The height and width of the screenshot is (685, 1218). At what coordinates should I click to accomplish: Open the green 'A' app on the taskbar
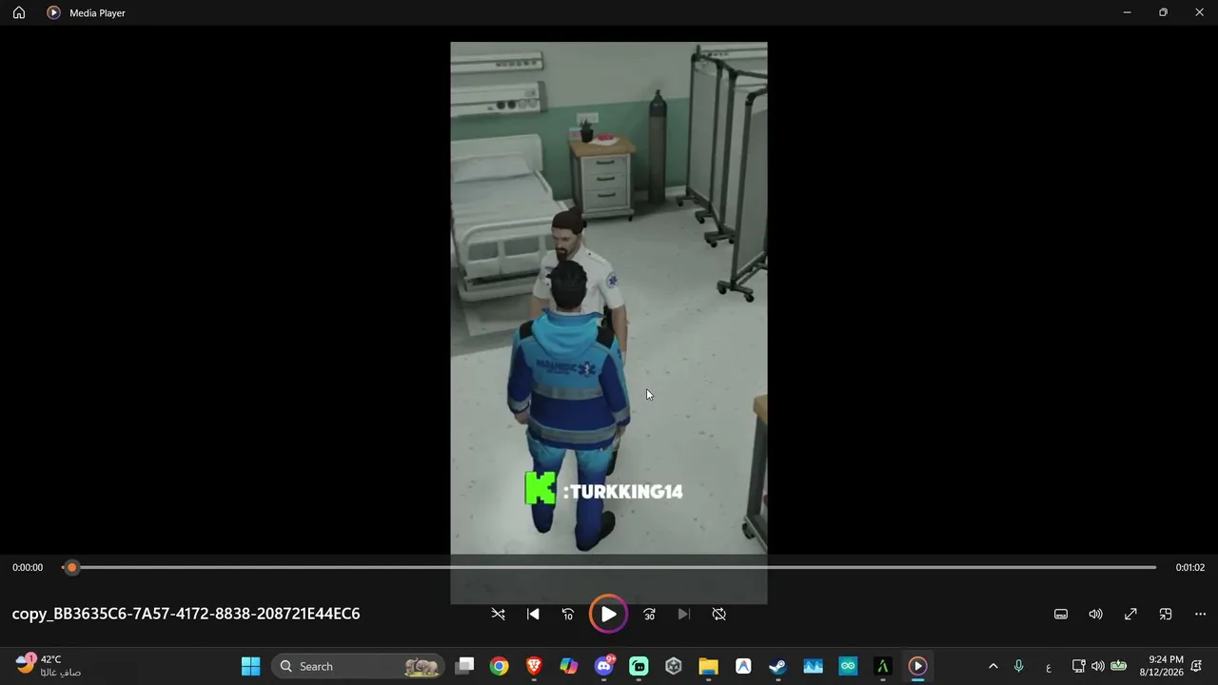[882, 666]
